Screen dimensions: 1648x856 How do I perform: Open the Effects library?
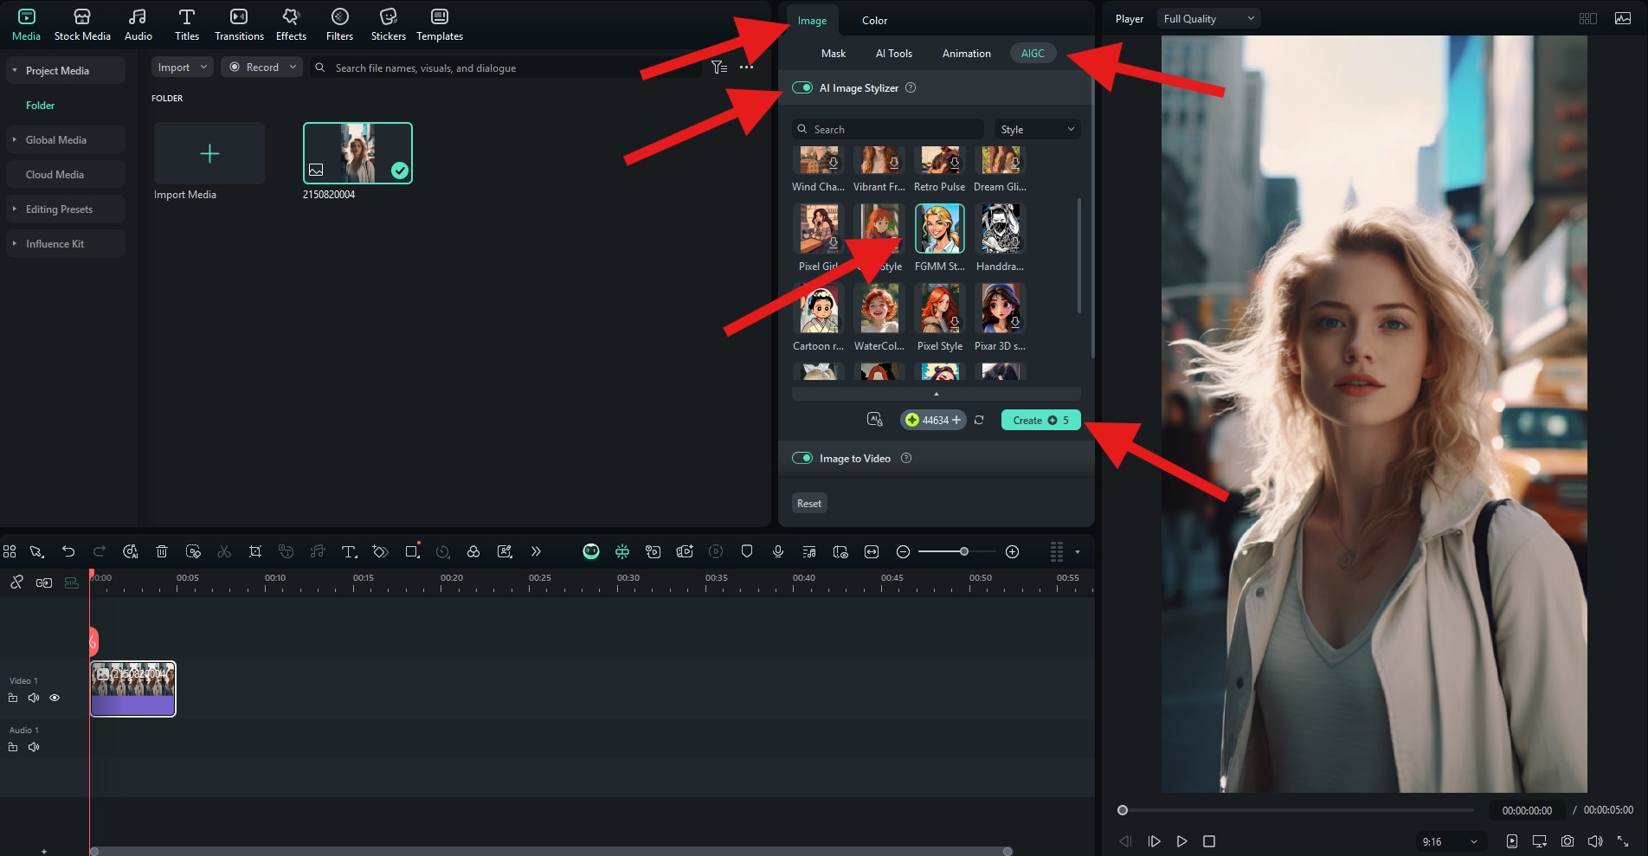291,25
